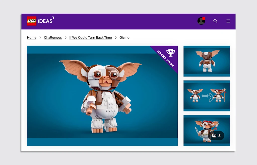
Task: Open the user profile avatar
Action: [201, 21]
